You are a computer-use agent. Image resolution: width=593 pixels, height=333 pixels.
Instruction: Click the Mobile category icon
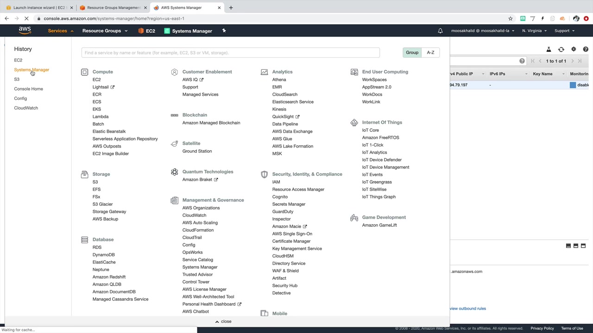[264, 314]
